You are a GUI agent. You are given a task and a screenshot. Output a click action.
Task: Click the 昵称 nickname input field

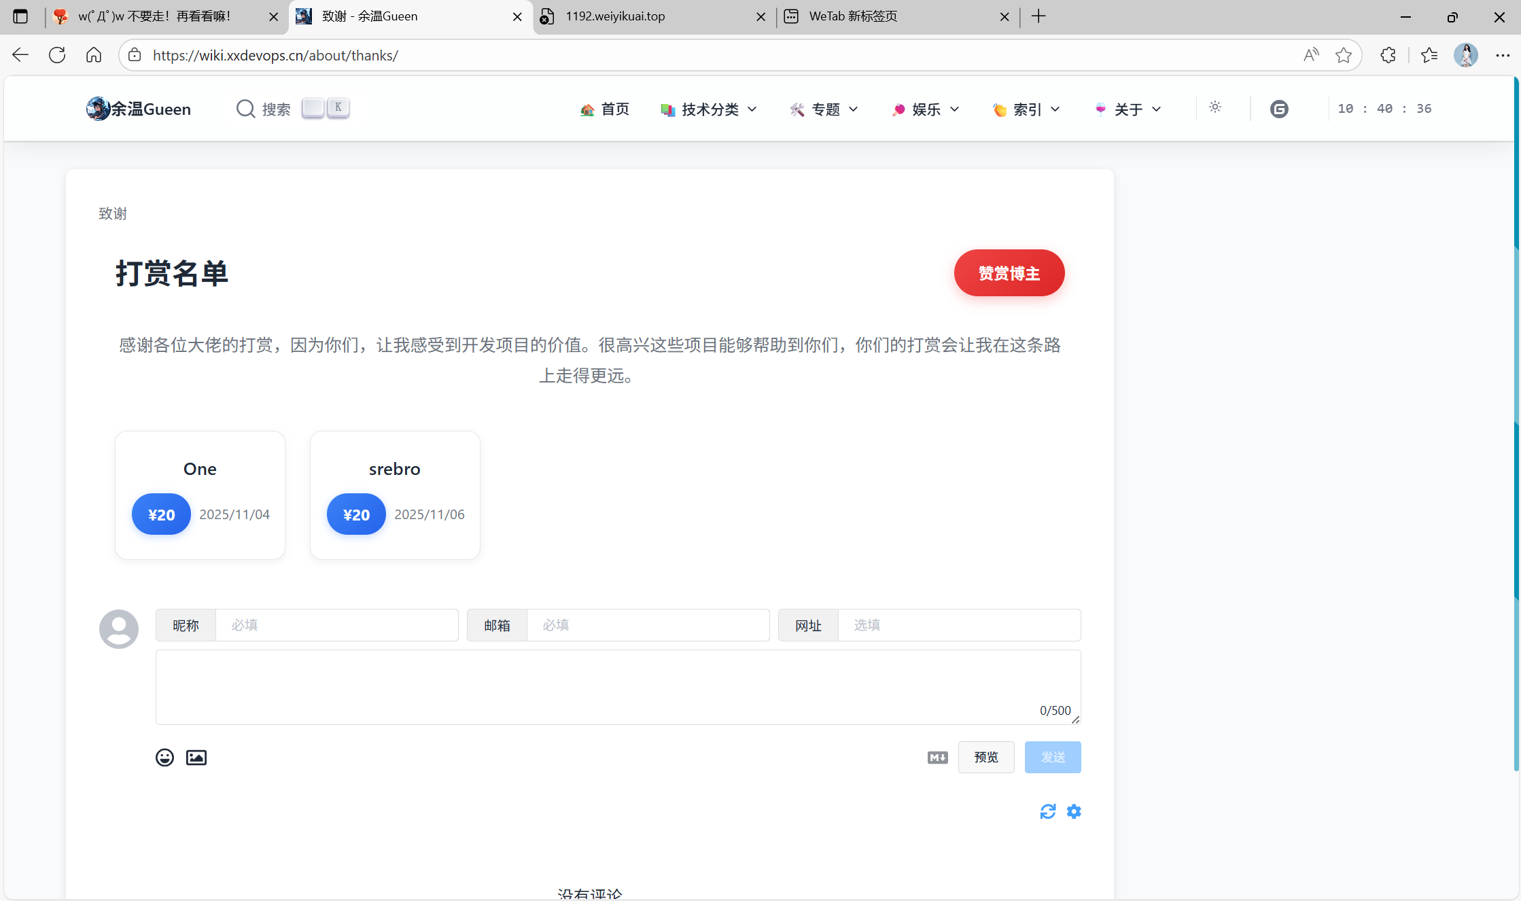pos(336,625)
